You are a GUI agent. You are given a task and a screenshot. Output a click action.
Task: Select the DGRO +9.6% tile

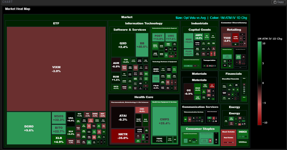click(x=29, y=128)
